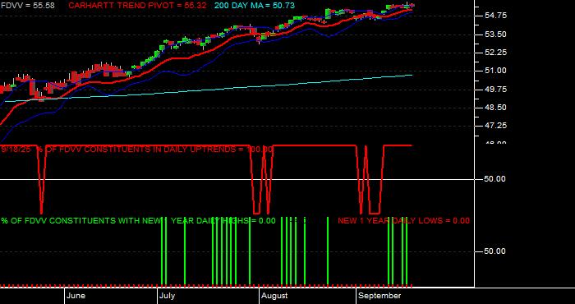Click the 47.25 price axis value

496,126
